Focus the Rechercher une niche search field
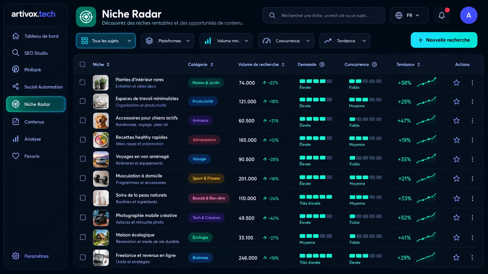 324,15
